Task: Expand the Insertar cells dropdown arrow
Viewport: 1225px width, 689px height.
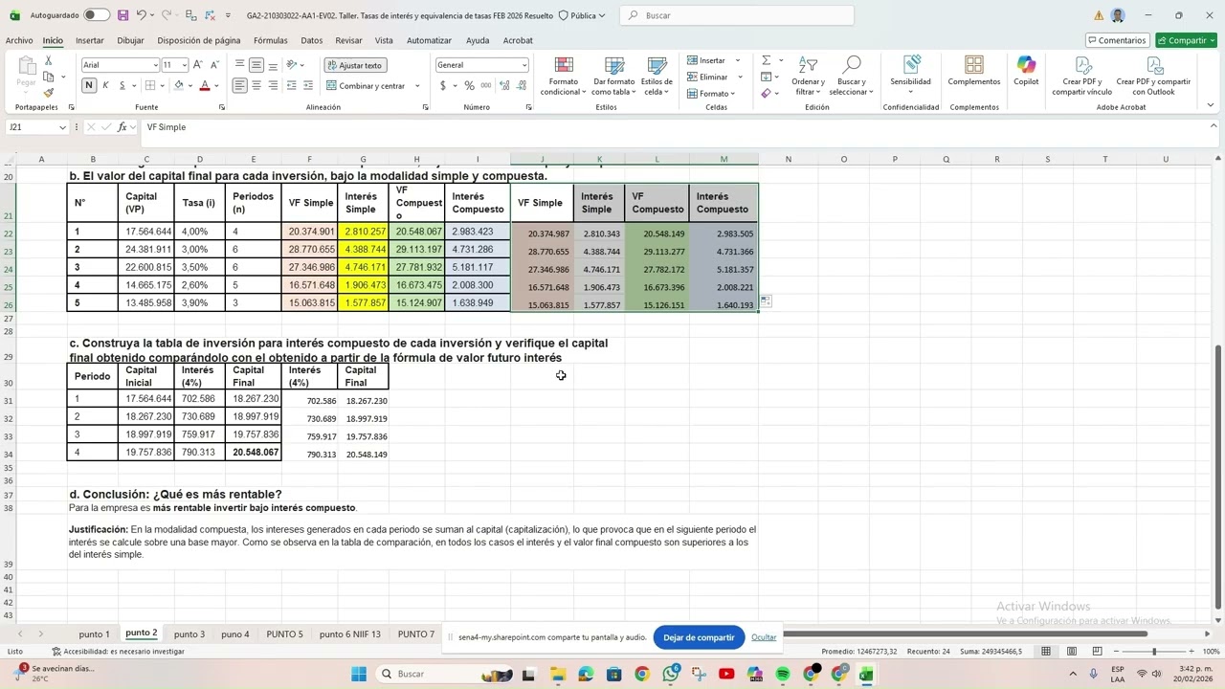Action: click(x=737, y=60)
